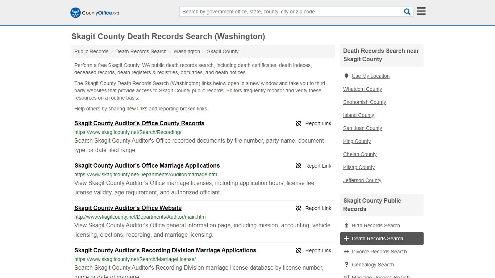Click the Auditor/marriage.htm URL

(x=146, y=174)
